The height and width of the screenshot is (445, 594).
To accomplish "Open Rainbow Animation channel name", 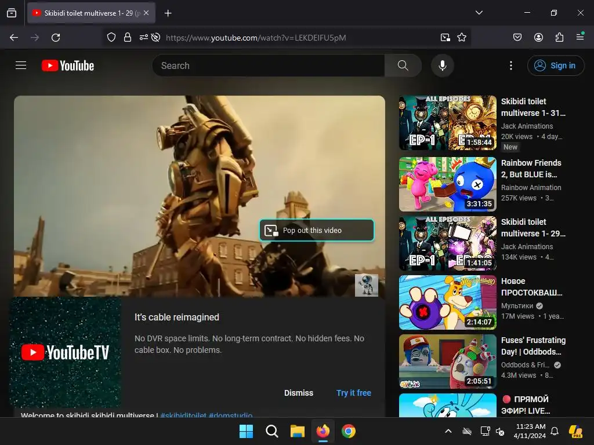I will tap(531, 187).
